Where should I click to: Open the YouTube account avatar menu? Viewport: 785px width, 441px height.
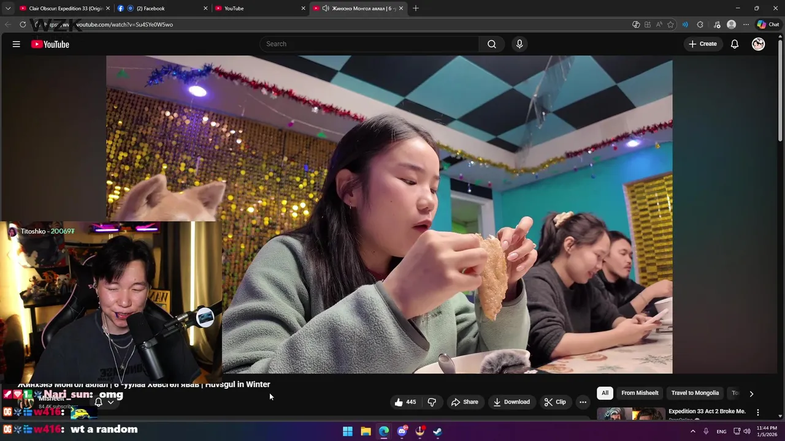tap(759, 44)
